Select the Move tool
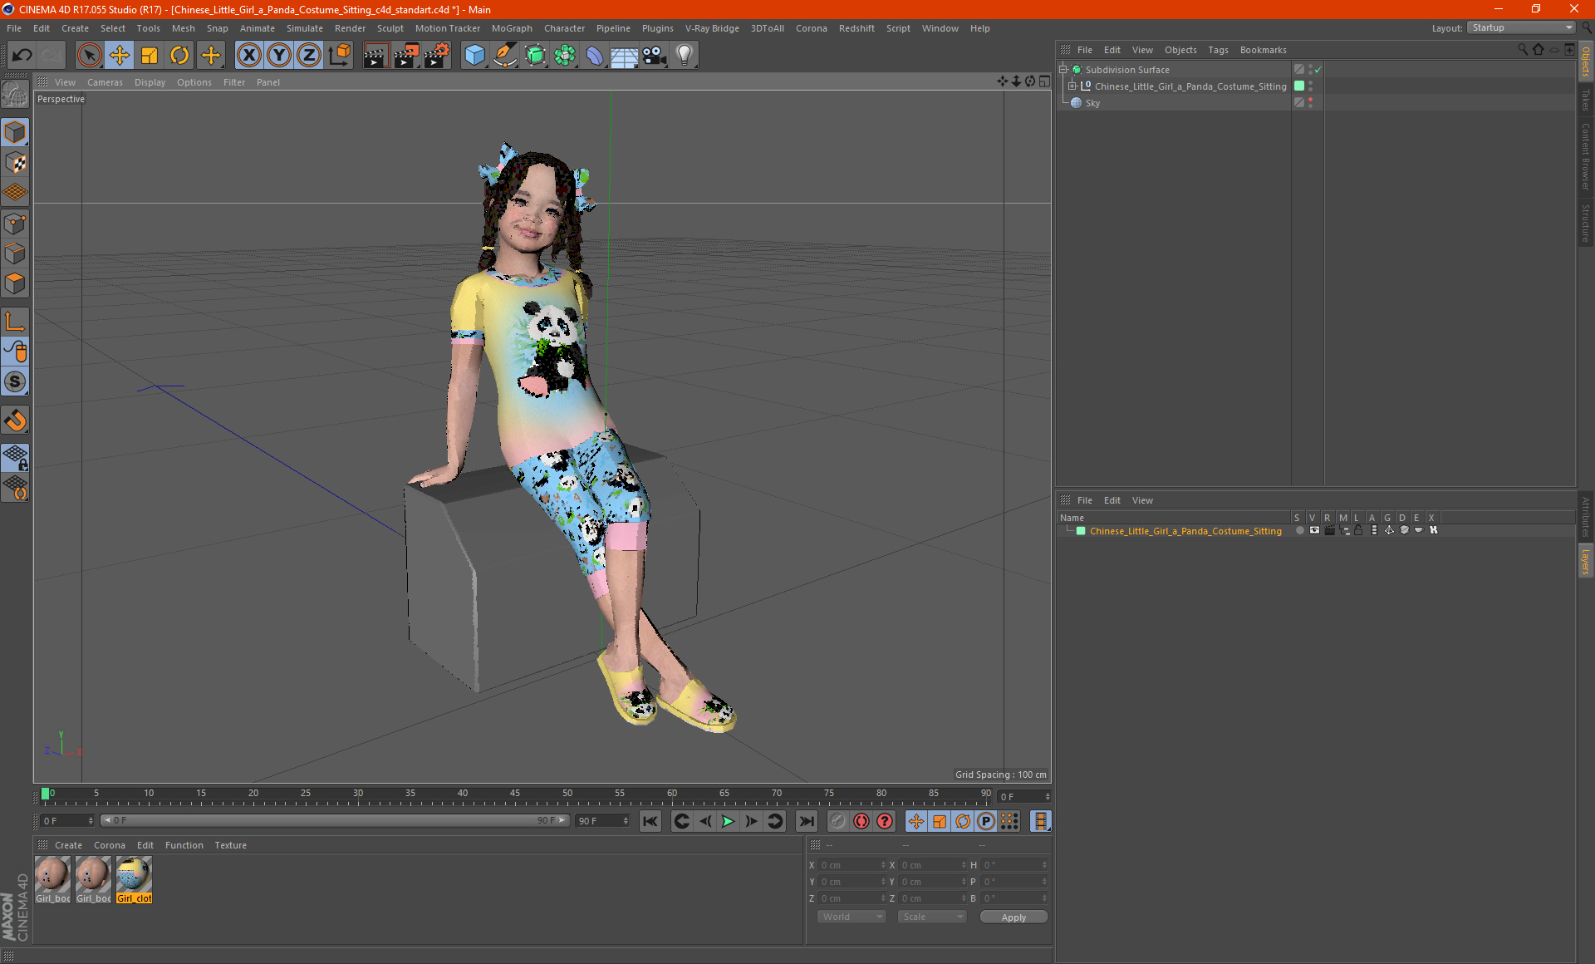Screen dimensions: 1595x964 click(x=120, y=56)
